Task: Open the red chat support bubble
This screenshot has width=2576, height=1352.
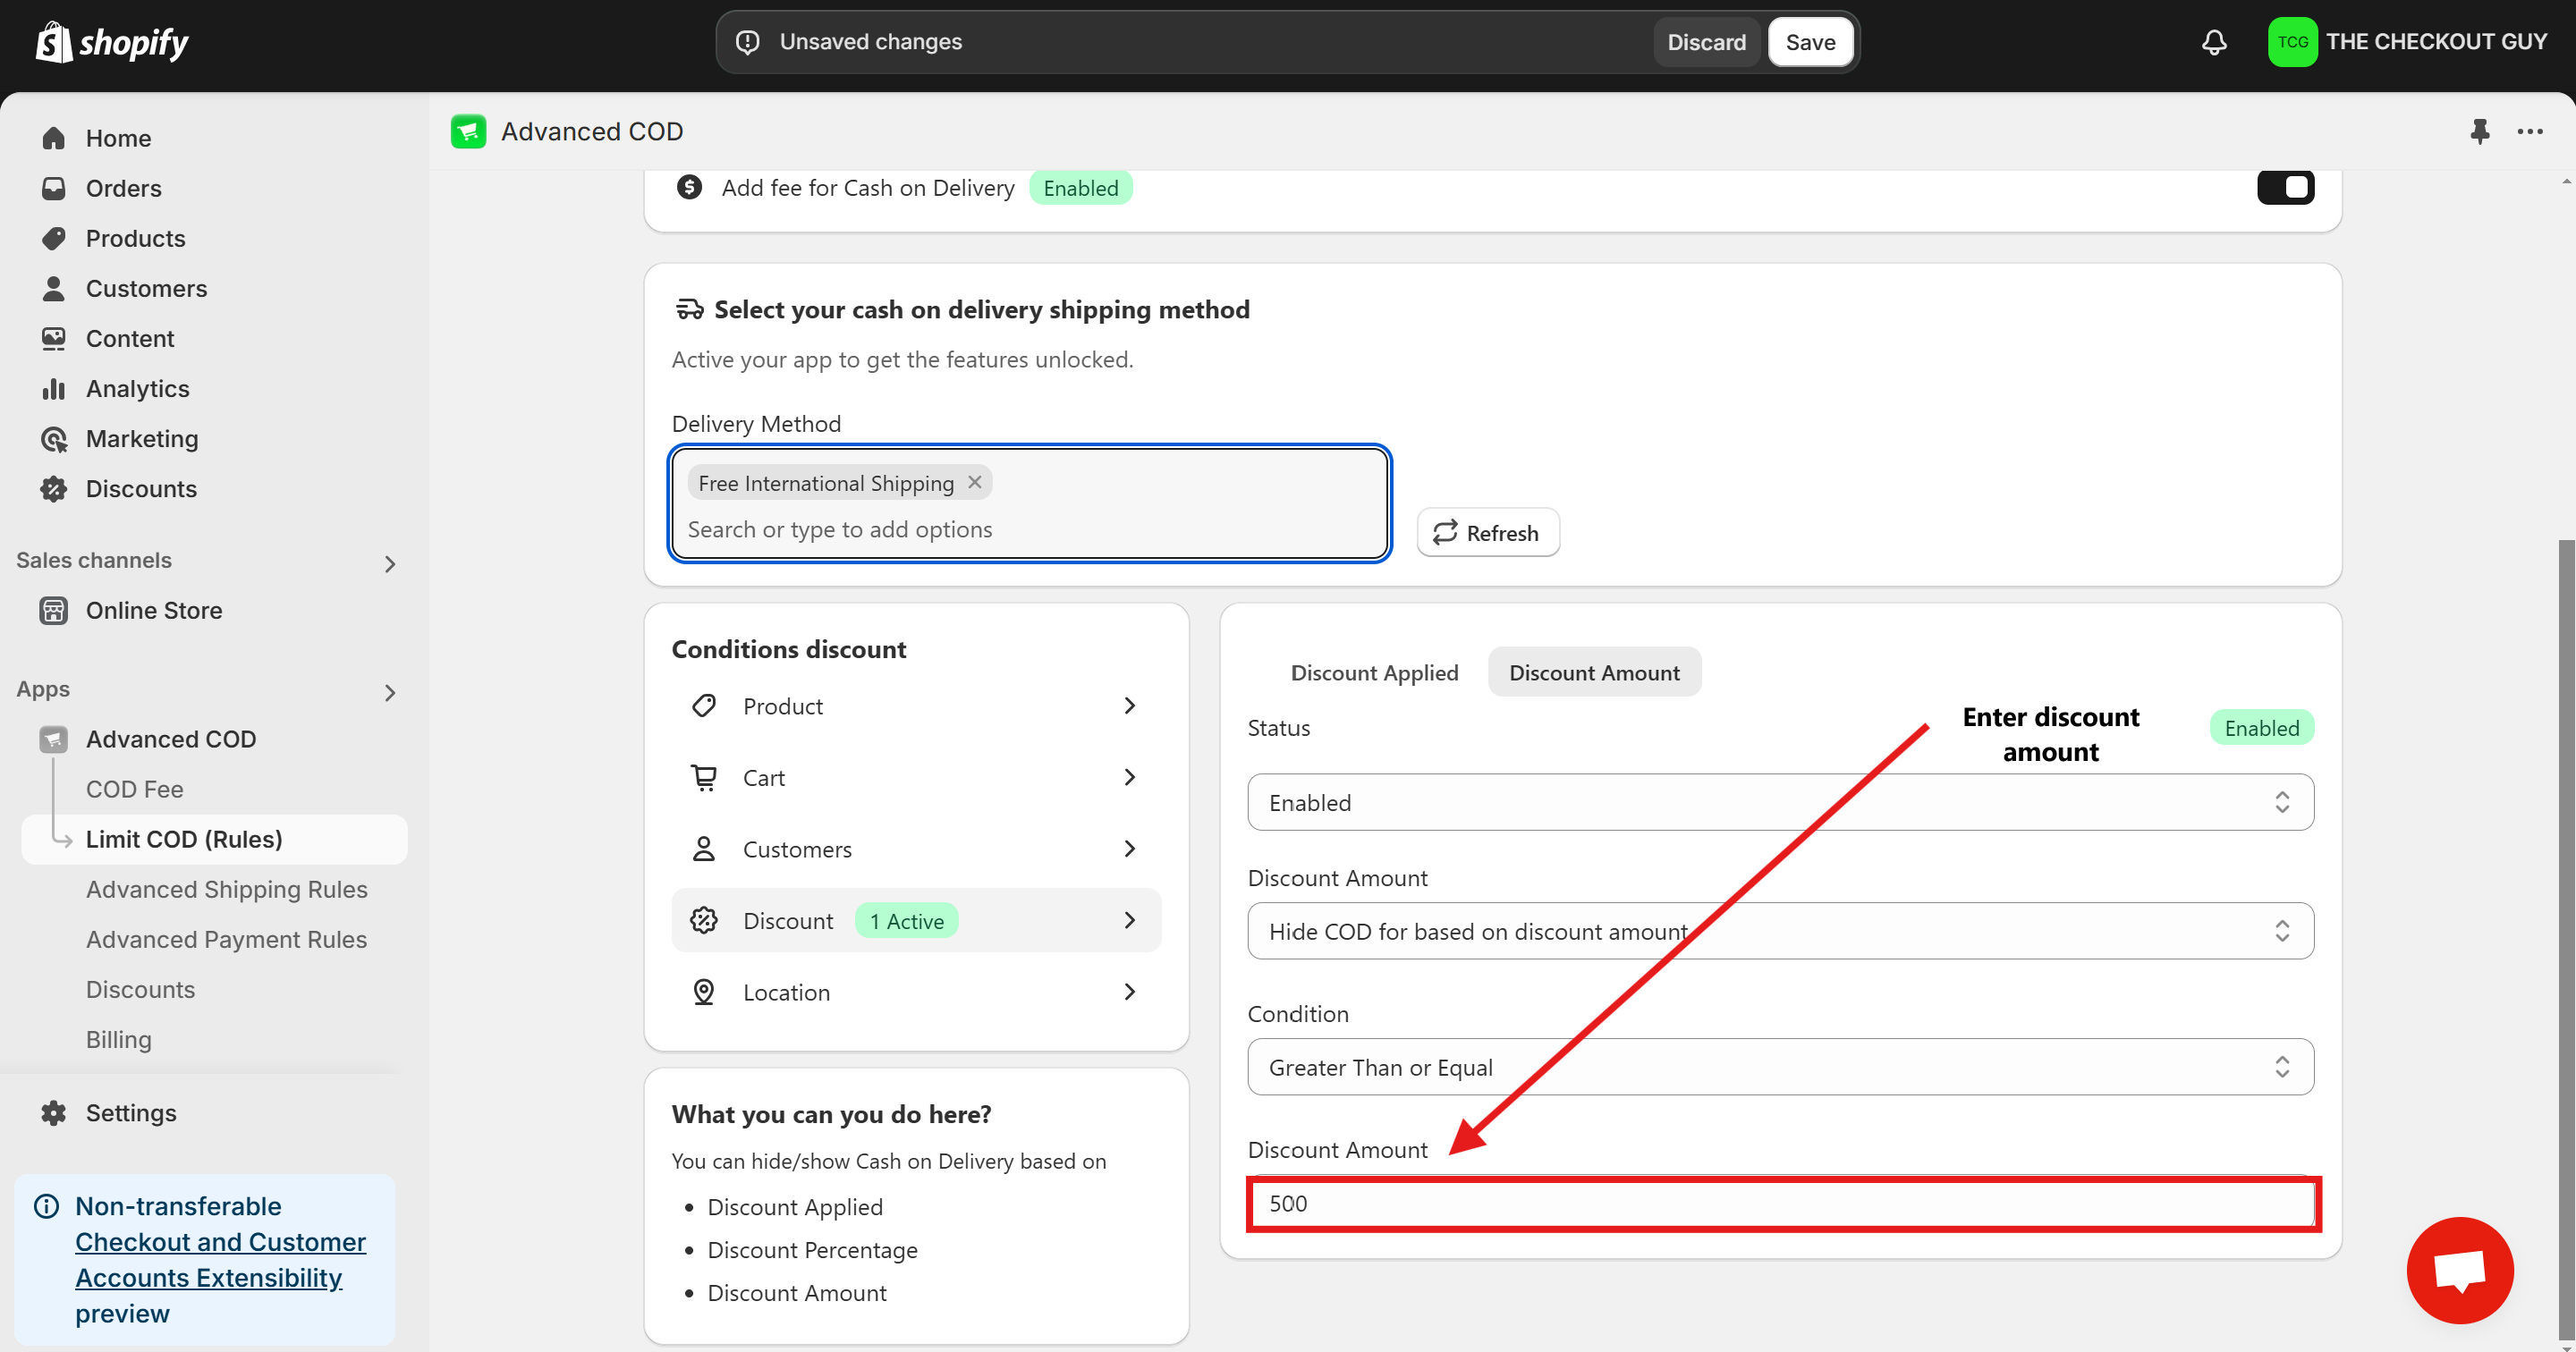Action: click(x=2459, y=1270)
